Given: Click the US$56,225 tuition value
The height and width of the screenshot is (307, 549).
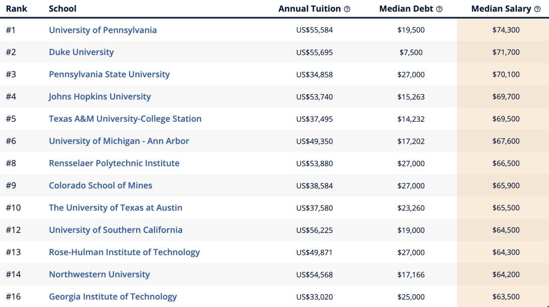Looking at the screenshot, I should click(x=315, y=230).
